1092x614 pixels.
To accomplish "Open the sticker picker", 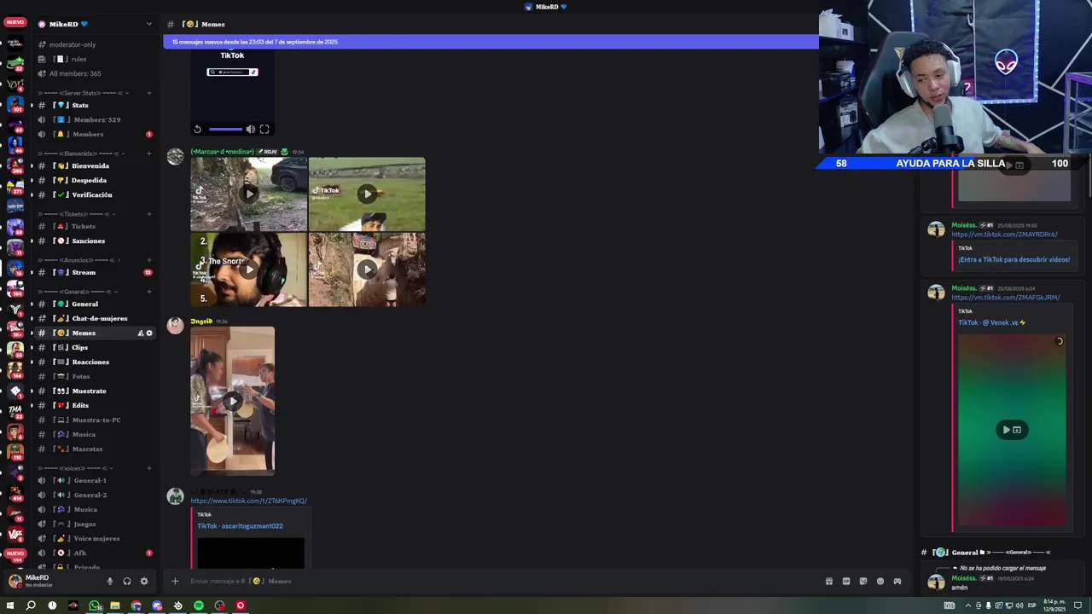I will pyautogui.click(x=863, y=582).
